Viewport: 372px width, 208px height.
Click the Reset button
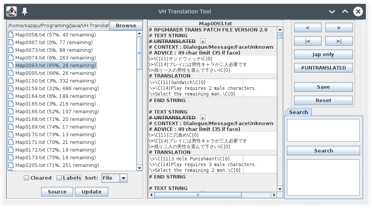point(323,101)
